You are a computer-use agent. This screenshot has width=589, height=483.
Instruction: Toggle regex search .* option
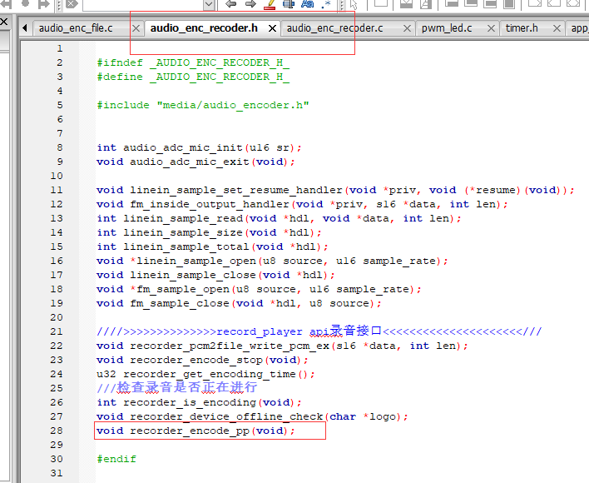325,4
